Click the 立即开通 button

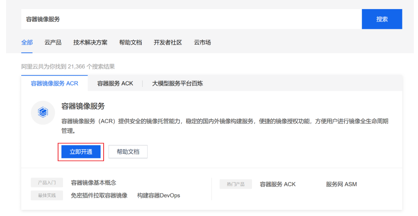click(x=81, y=152)
